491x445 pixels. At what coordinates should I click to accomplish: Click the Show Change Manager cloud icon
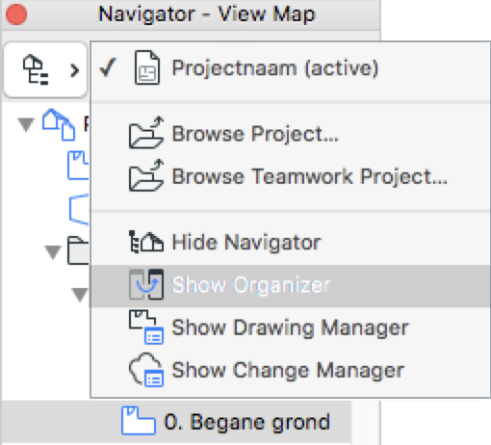point(146,370)
